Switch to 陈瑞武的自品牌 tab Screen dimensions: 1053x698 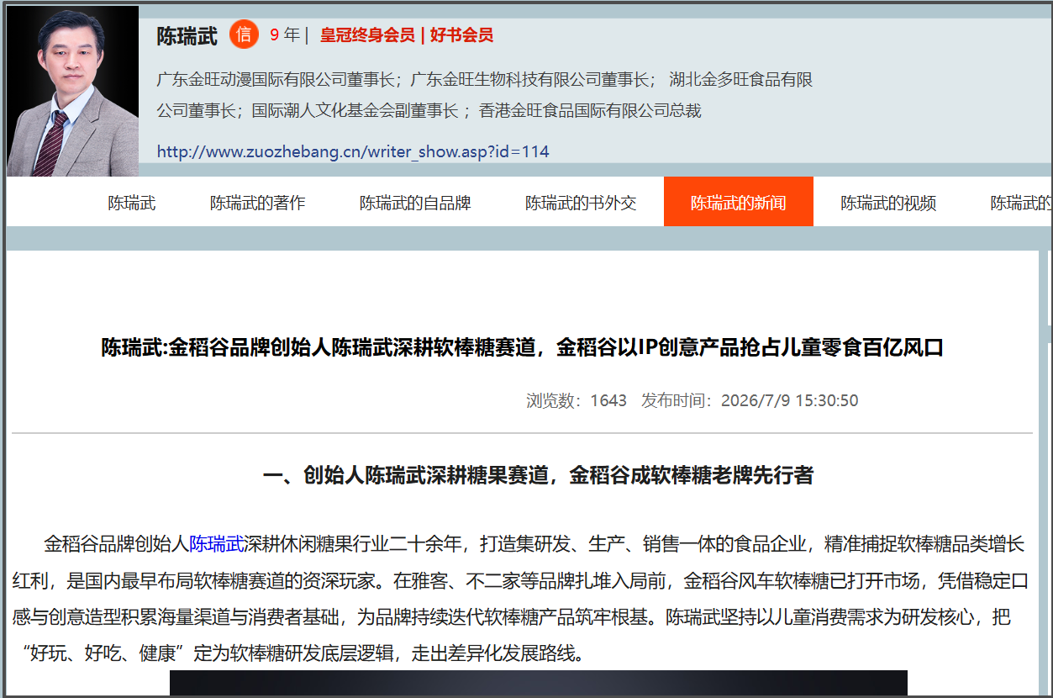[415, 203]
